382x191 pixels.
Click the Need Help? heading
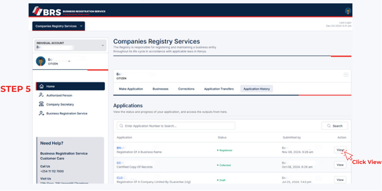51,143
